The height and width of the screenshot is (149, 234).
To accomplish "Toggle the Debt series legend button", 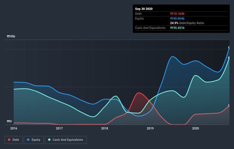I will pyautogui.click(x=13, y=140).
